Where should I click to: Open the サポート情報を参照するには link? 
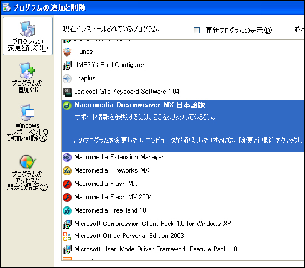click(x=146, y=117)
